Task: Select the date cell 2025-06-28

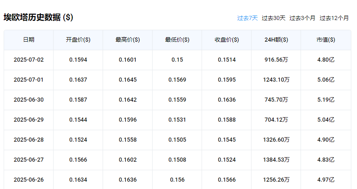Action: click(29, 140)
